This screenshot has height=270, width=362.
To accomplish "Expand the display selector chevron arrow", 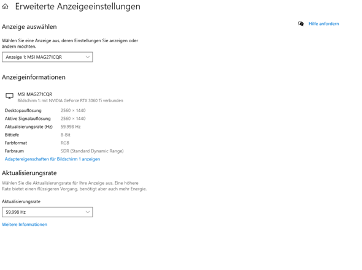I will (x=88, y=57).
